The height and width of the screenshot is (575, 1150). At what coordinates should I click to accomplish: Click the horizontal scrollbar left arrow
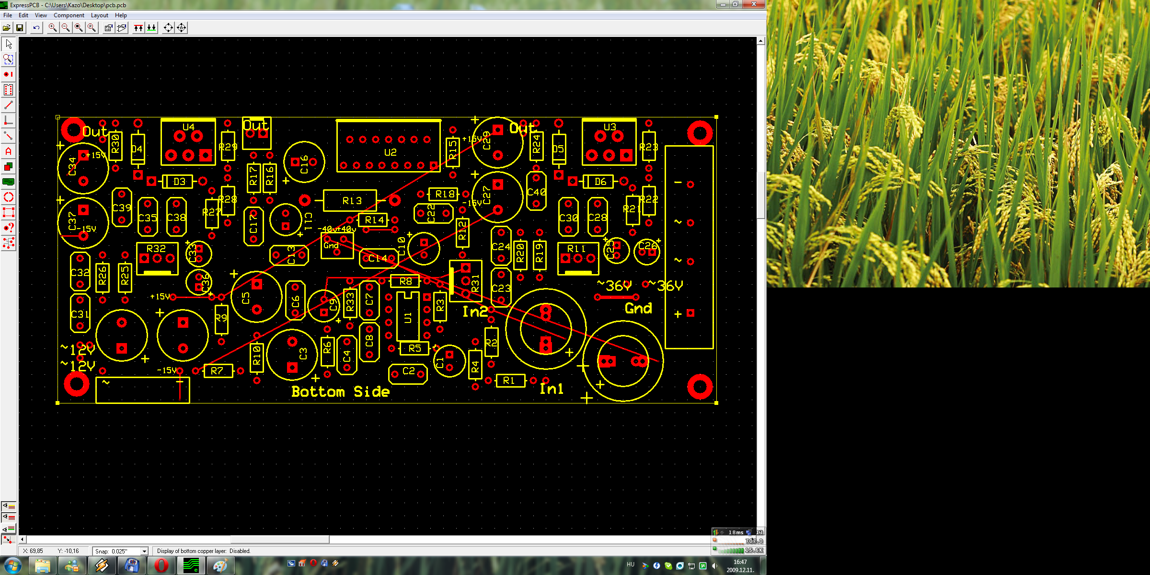(23, 540)
